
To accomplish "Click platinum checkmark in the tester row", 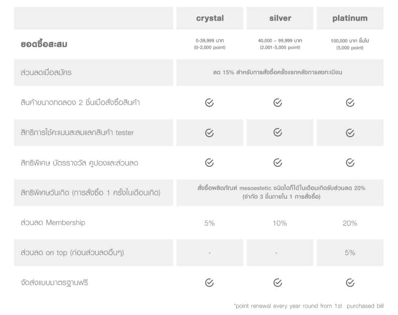I will 350,133.
